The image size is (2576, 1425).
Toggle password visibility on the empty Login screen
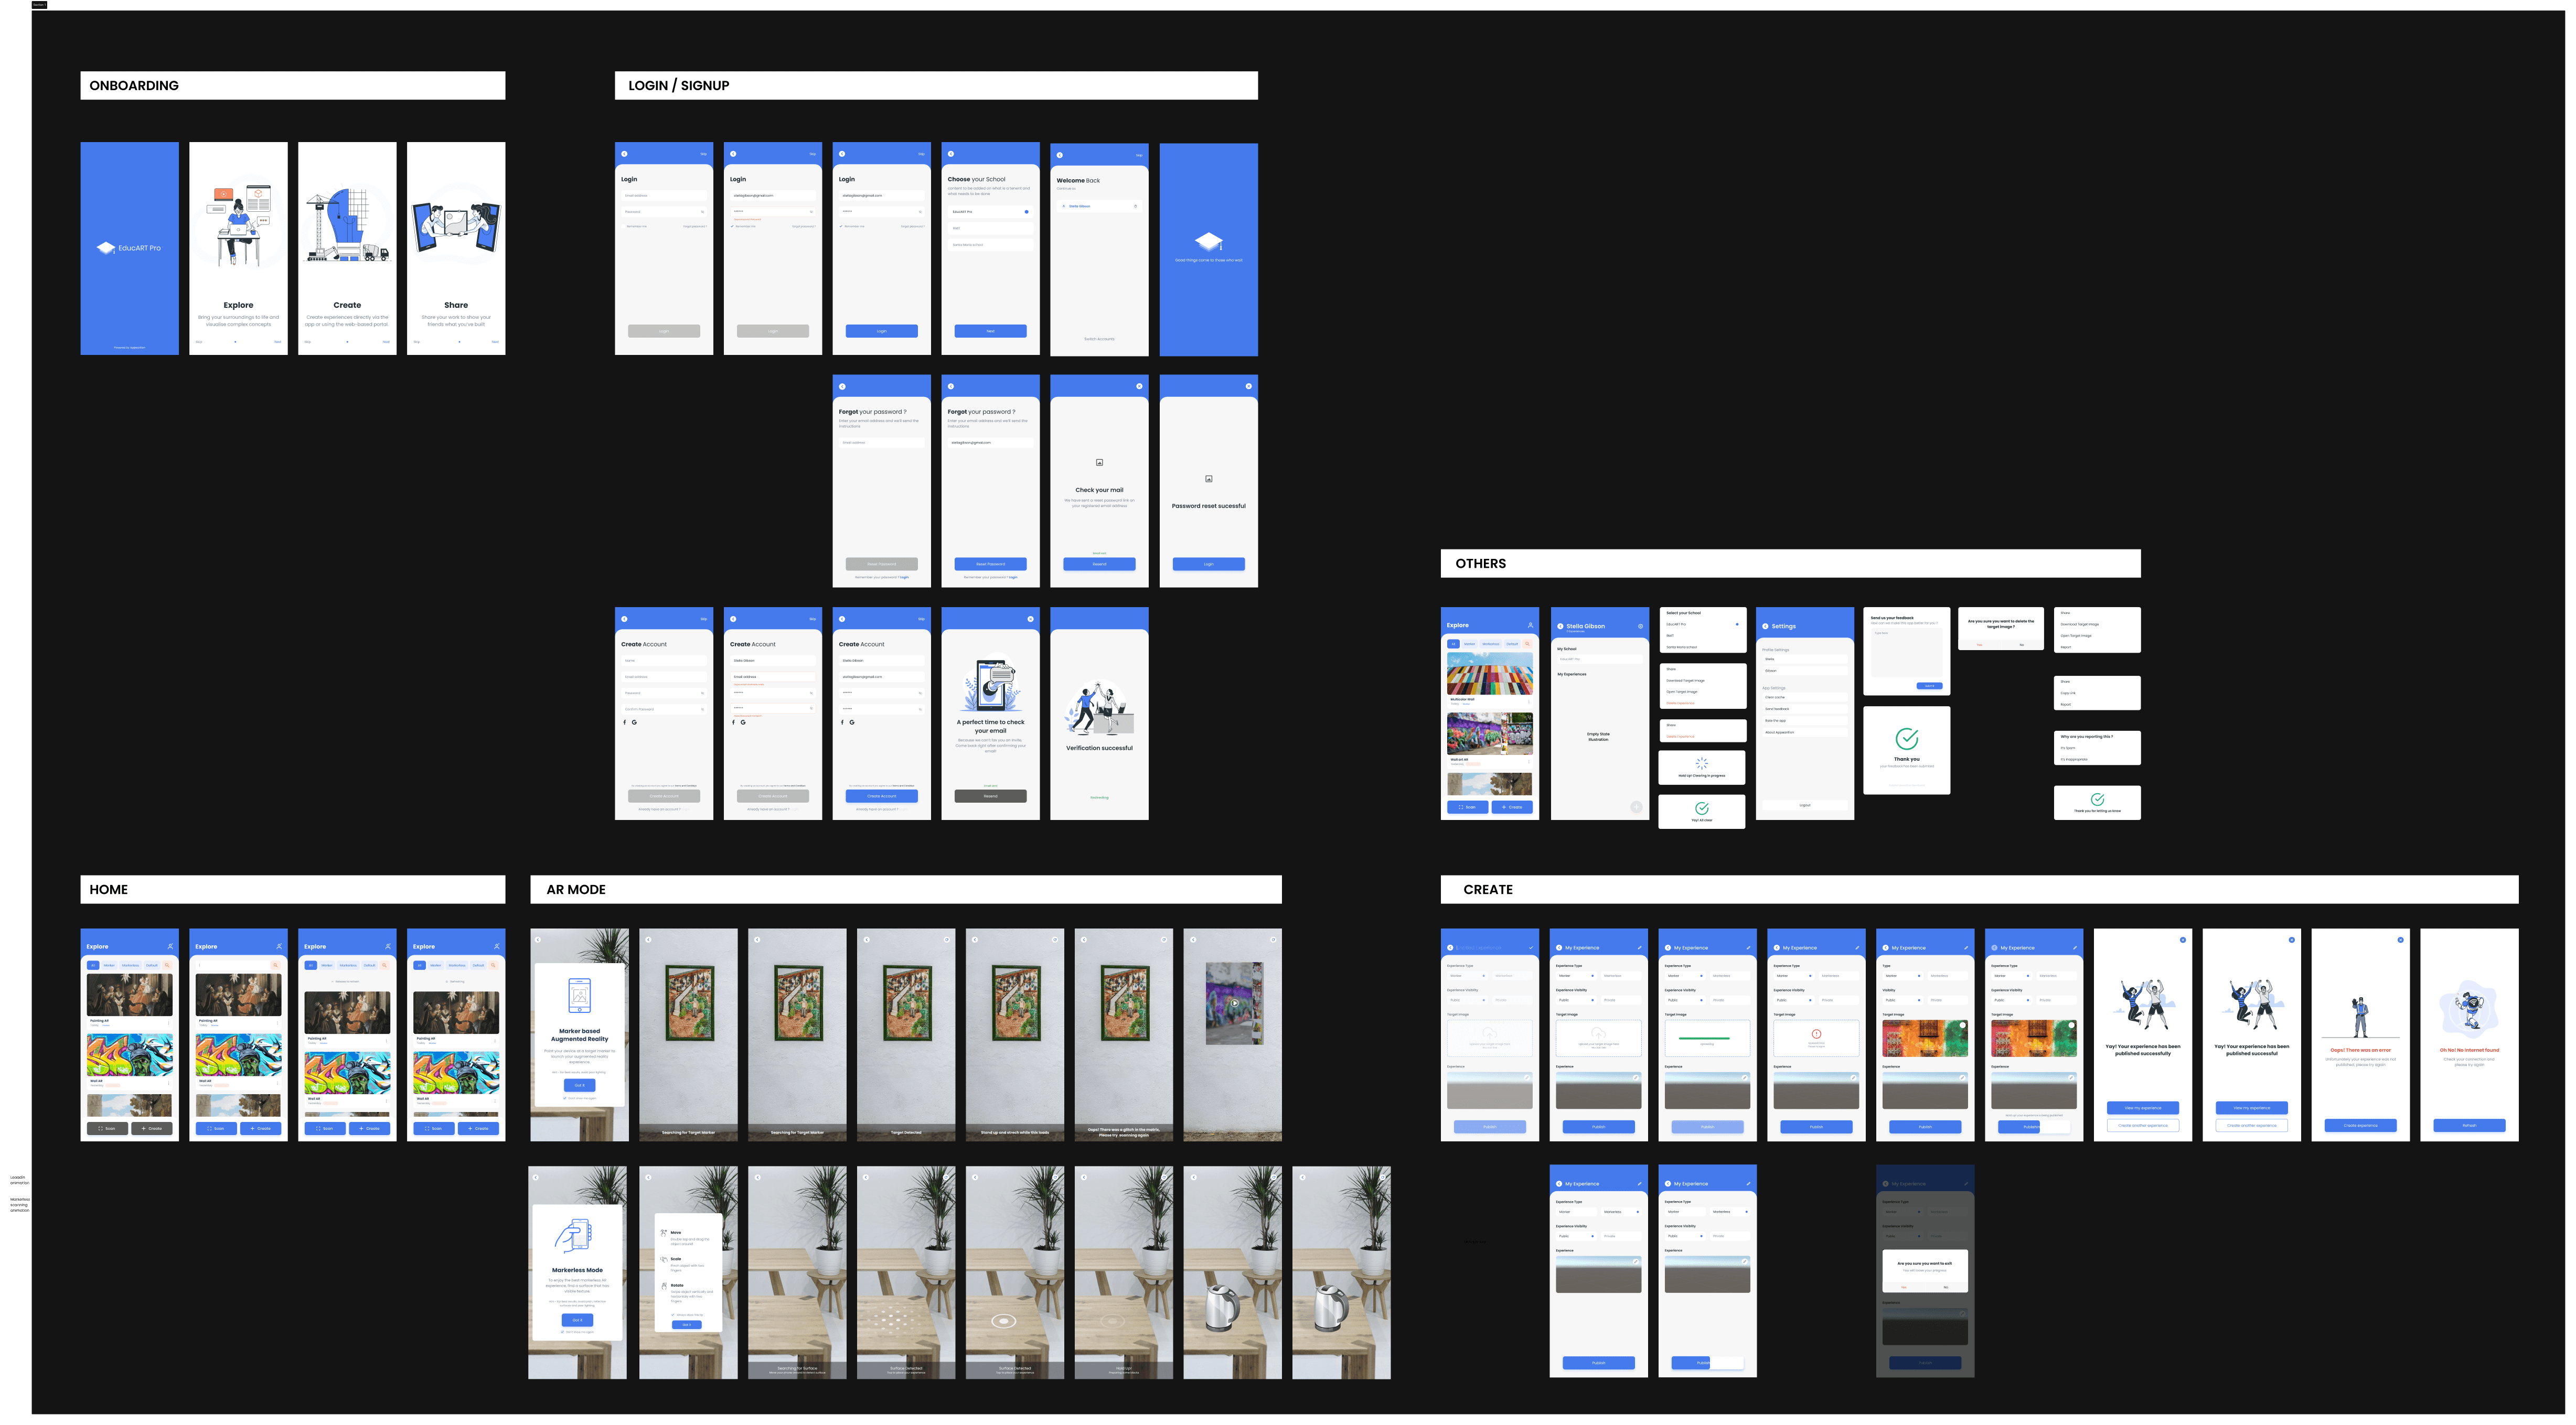702,212
